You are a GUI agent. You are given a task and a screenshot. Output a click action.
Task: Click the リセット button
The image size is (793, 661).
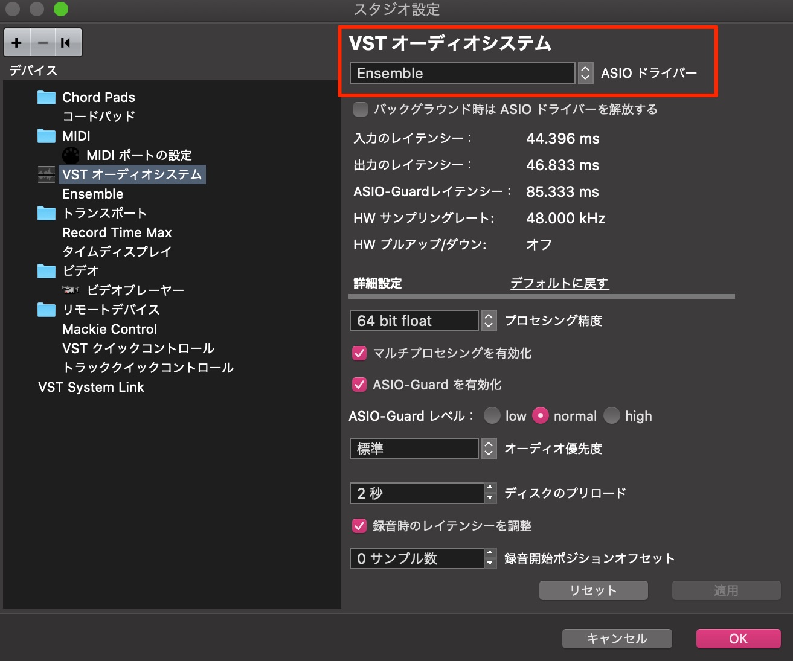tap(594, 590)
